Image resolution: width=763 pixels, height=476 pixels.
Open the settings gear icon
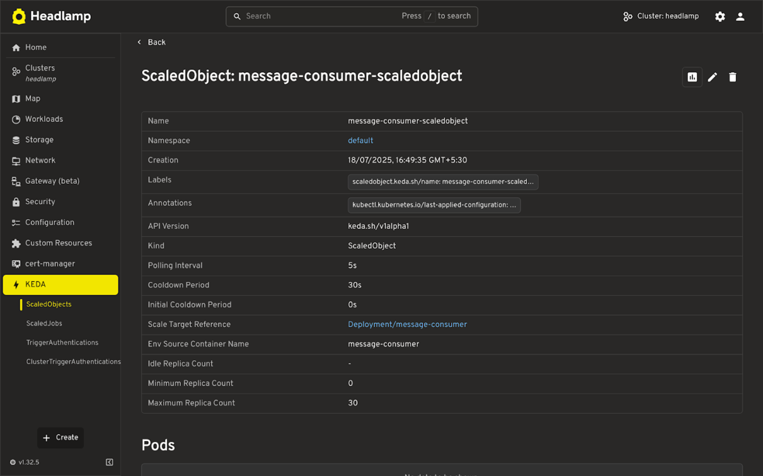(x=720, y=17)
